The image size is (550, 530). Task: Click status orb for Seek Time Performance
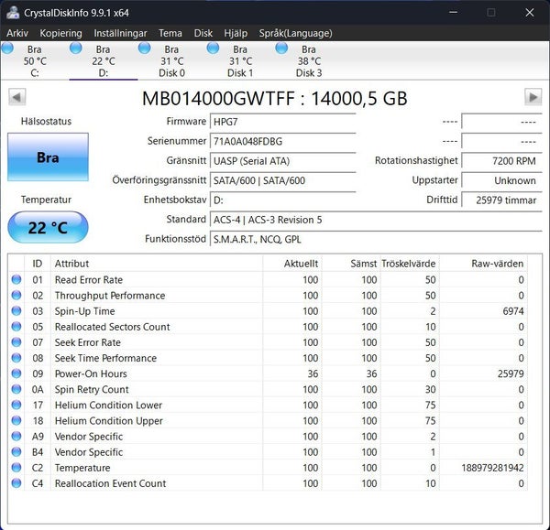16,358
